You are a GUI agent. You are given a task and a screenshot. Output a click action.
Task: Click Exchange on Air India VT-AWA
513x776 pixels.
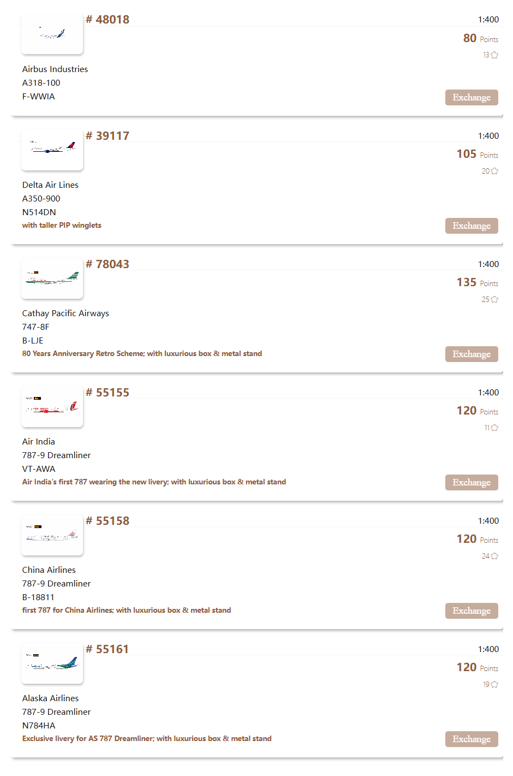[x=472, y=482]
